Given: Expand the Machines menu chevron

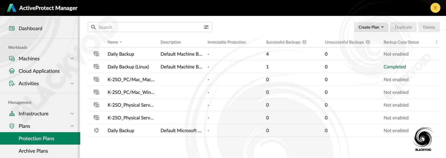Looking at the screenshot, I should (x=72, y=59).
